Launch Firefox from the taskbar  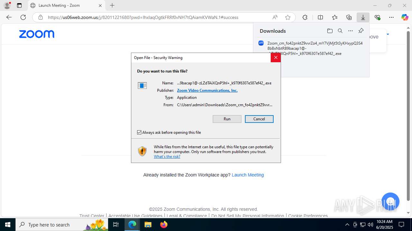164,225
